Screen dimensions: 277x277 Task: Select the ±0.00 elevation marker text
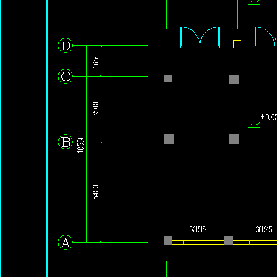[x=269, y=117]
